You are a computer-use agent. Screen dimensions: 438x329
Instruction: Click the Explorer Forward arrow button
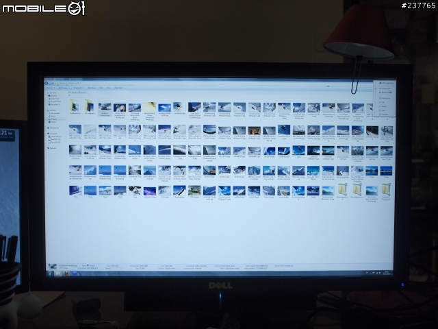50,83
